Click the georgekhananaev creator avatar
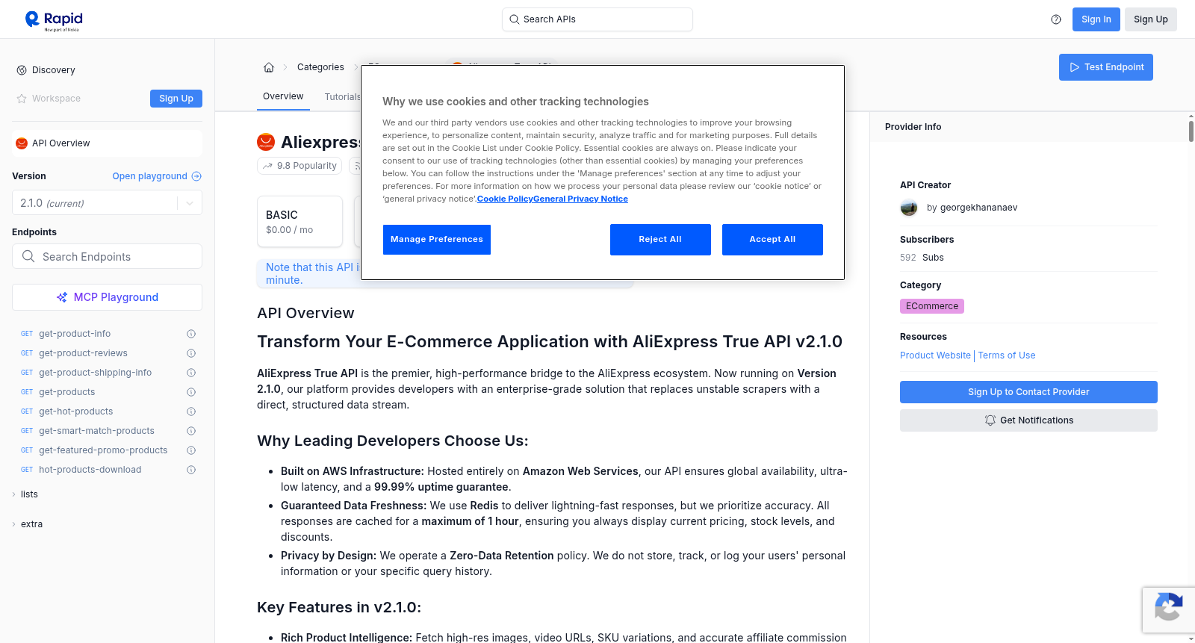1195x643 pixels. pyautogui.click(x=909, y=208)
